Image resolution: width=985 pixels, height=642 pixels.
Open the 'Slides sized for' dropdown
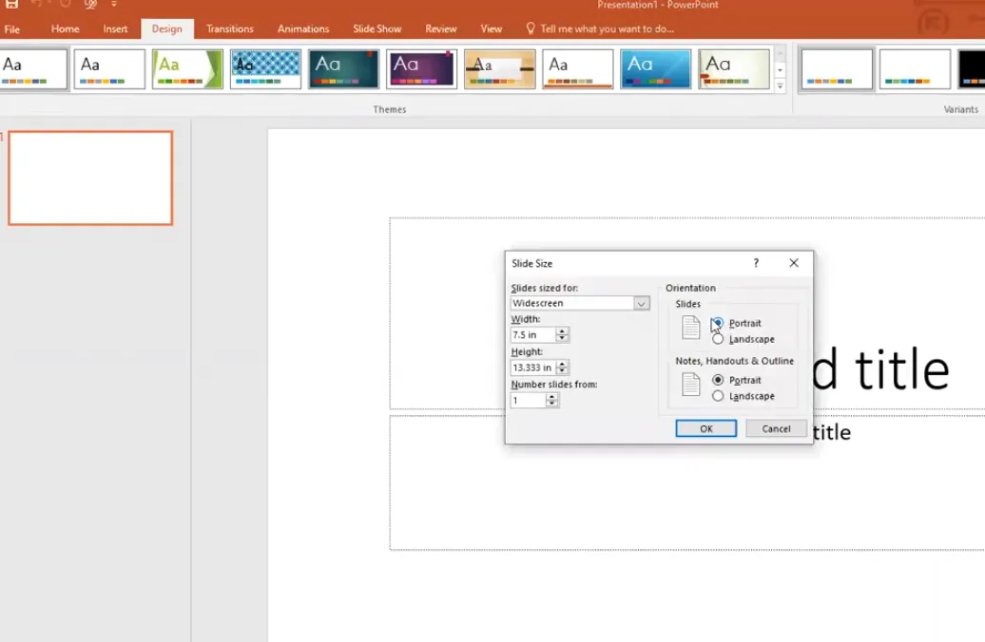(x=642, y=304)
